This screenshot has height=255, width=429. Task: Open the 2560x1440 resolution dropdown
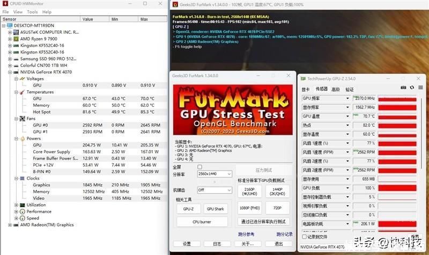coord(214,174)
